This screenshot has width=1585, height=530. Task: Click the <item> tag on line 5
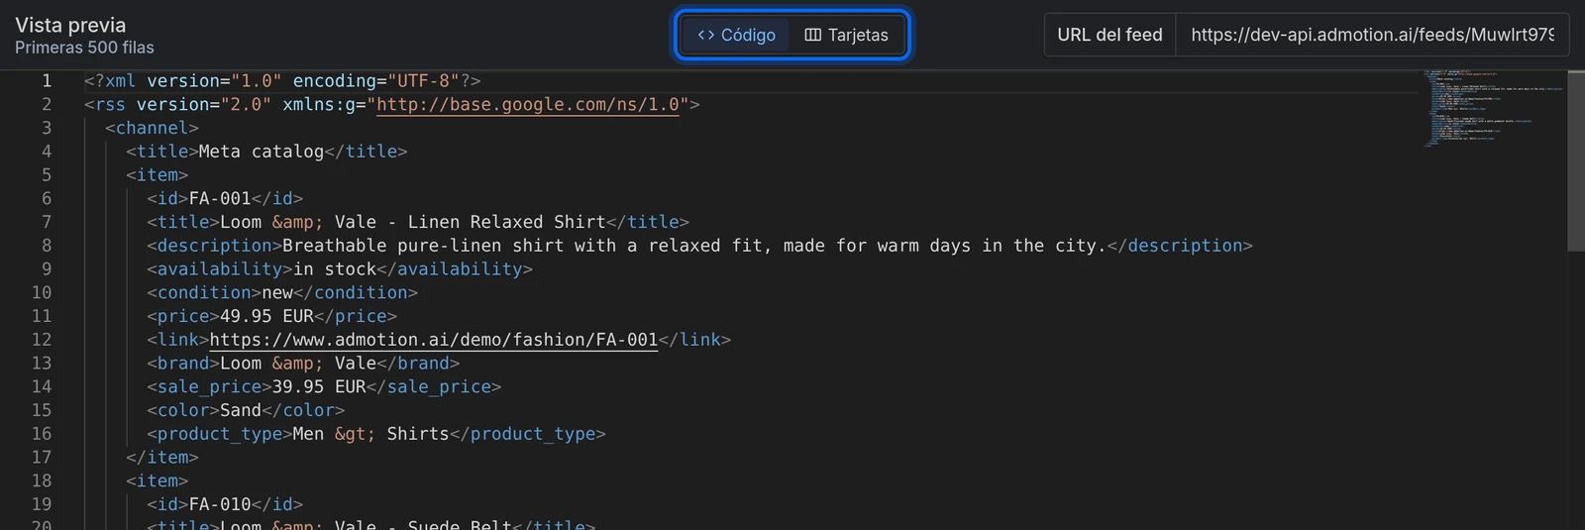(x=157, y=175)
